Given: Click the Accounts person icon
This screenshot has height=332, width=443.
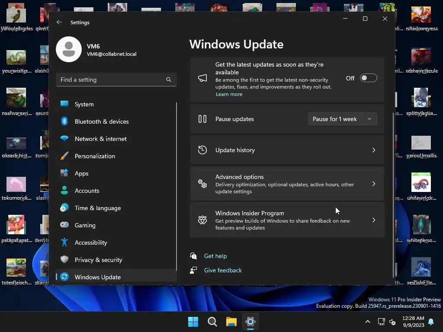Looking at the screenshot, I should (x=64, y=191).
